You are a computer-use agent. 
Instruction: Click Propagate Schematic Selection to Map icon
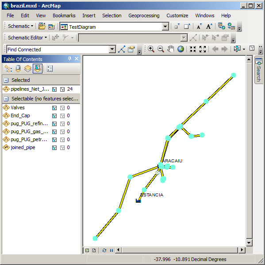pyautogui.click(x=221, y=26)
